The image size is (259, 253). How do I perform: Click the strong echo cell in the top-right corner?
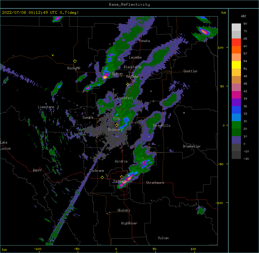204,32
